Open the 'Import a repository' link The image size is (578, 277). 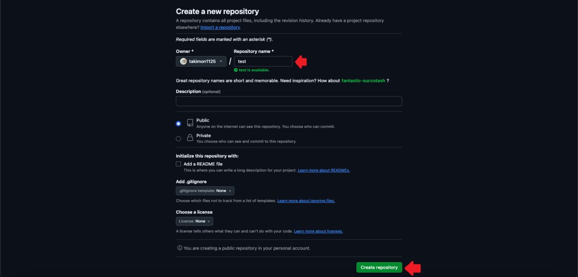pos(220,27)
